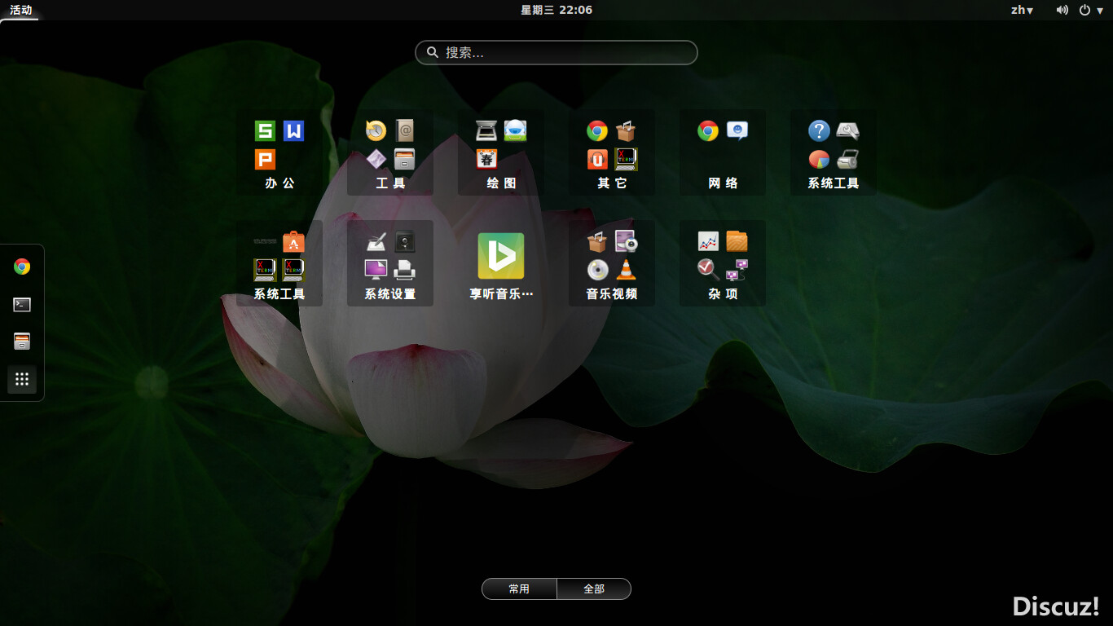Open the 杂项 miscellaneous folder
The image size is (1113, 626).
pyautogui.click(x=723, y=263)
